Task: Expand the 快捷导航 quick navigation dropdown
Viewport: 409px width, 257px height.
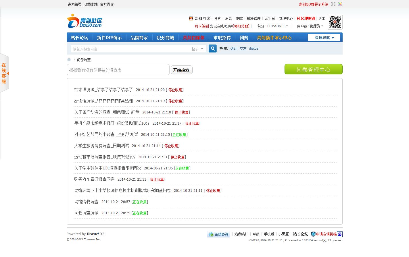Action: coord(324,38)
